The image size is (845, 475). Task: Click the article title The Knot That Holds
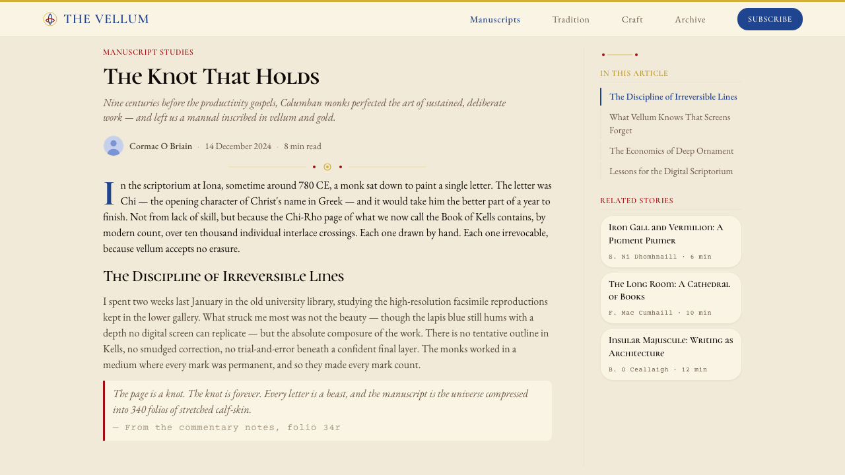211,77
